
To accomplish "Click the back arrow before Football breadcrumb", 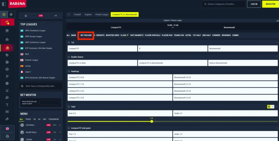I will 69,15.
